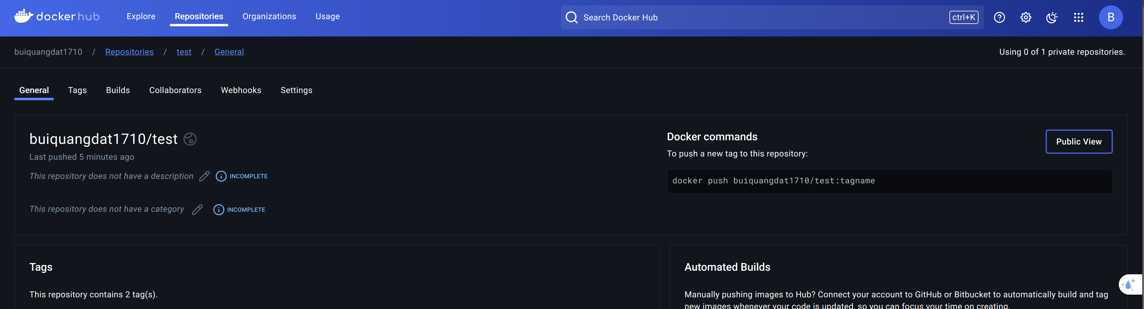Click the category INCOMPLETE label

(x=246, y=209)
